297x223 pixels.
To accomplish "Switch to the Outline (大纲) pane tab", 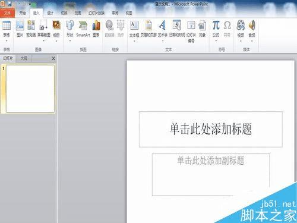I will 24,58.
